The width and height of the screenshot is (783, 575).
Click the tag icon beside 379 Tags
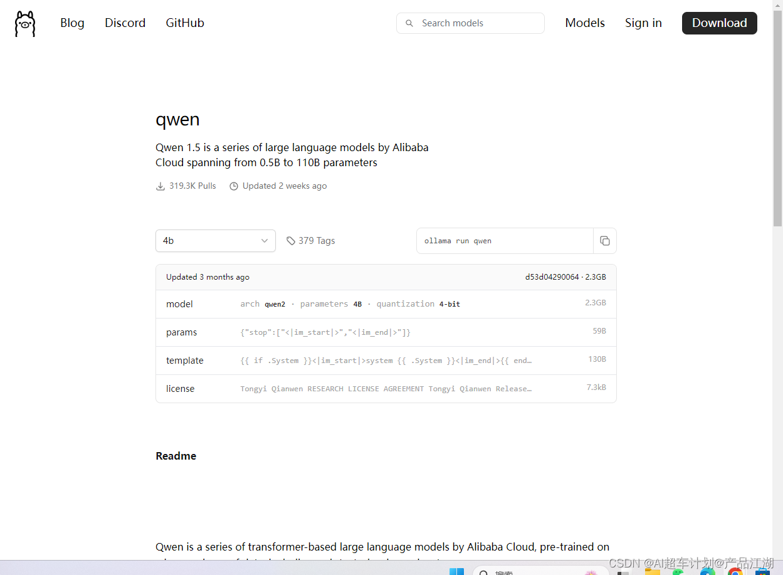(x=291, y=241)
